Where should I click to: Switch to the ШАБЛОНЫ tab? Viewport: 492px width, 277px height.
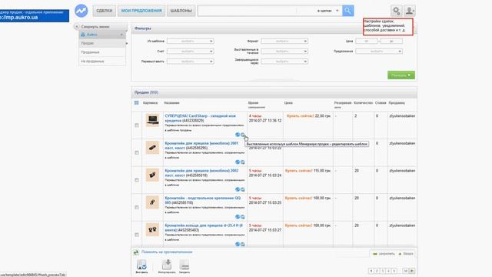coord(181,11)
